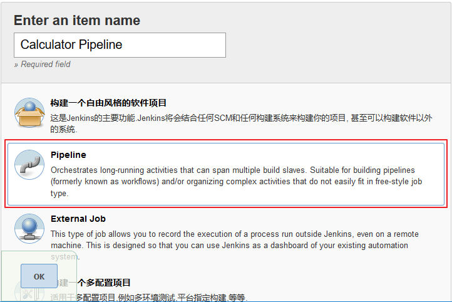This screenshot has height=302, width=452.
Task: Click freestyle description '这是Jenkins的主要功能'
Action: [241, 123]
